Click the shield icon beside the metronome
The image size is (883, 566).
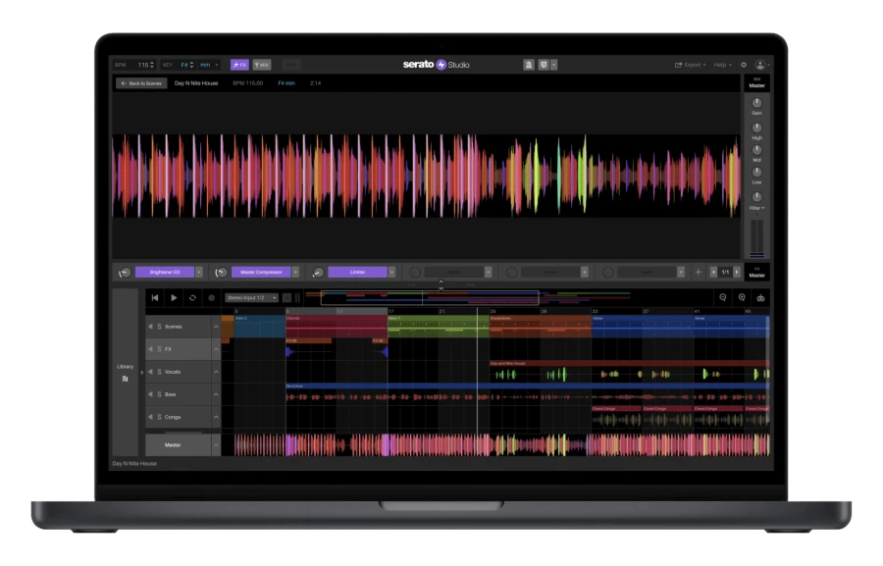544,65
